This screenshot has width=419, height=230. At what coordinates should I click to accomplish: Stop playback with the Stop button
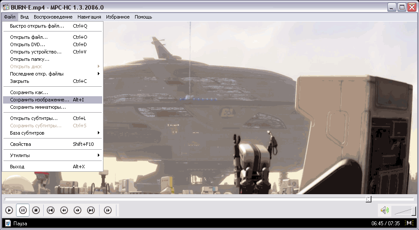tap(36, 210)
